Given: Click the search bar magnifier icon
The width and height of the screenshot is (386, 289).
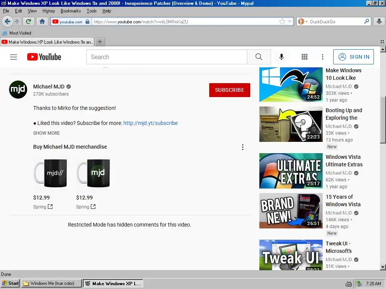Looking at the screenshot, I should coord(366,21).
